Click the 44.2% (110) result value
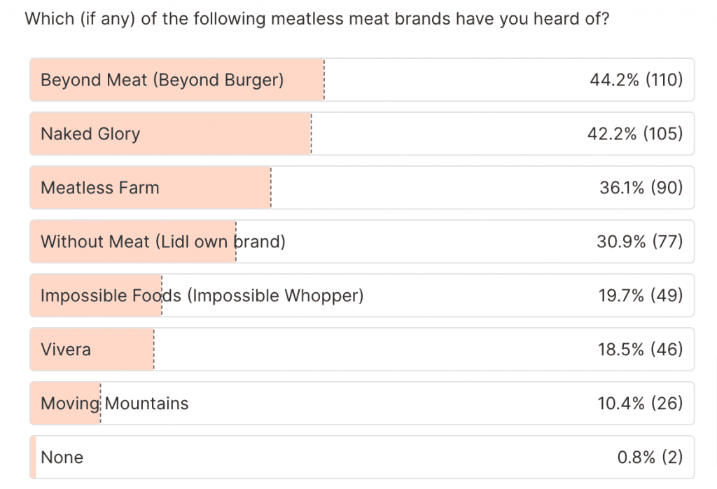This screenshot has width=717, height=489. [636, 80]
